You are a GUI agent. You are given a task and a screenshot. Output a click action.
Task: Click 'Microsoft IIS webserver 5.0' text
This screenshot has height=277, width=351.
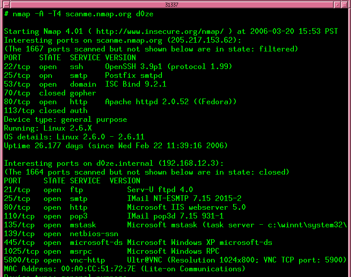[x=186, y=208]
